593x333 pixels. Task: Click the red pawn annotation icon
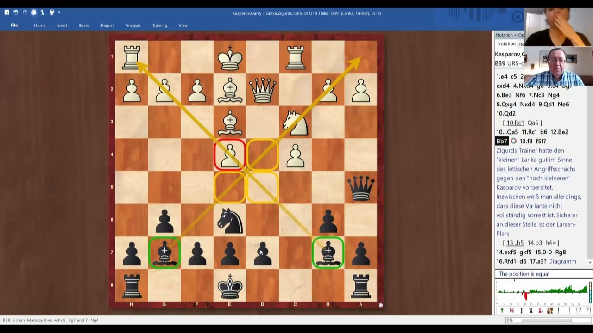pos(540,310)
